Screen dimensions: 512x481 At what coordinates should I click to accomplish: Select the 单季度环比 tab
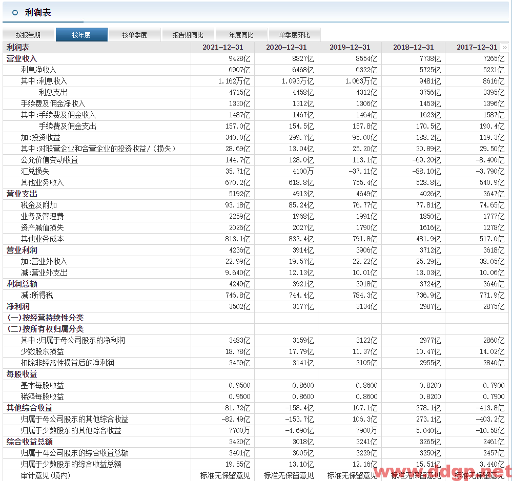(294, 35)
